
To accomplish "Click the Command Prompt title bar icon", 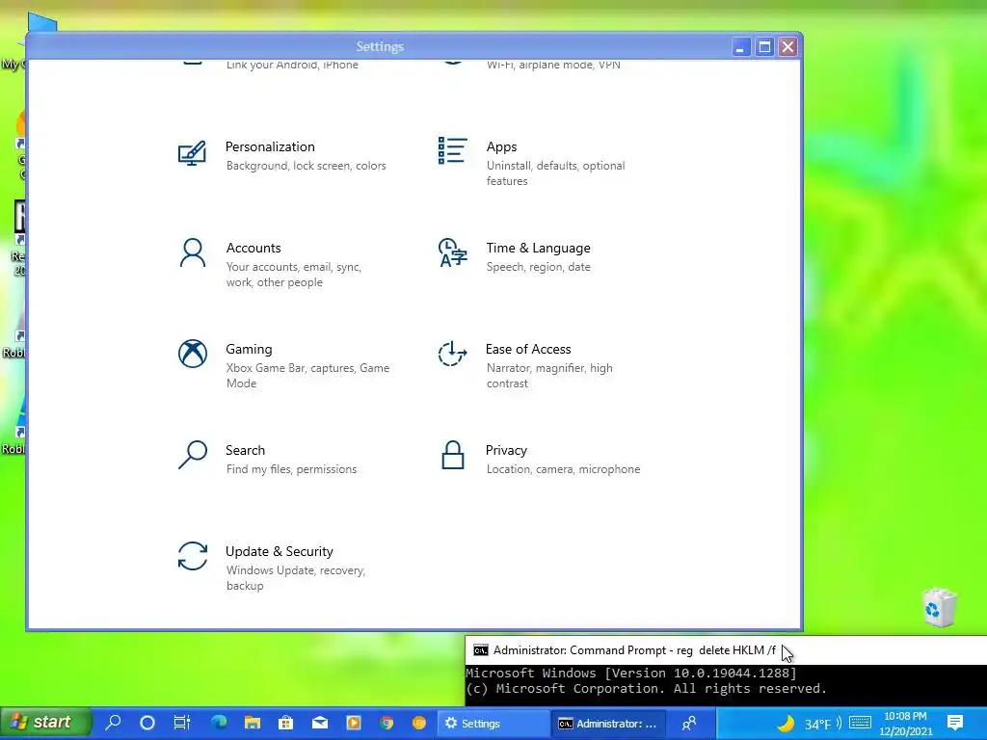I will [481, 650].
